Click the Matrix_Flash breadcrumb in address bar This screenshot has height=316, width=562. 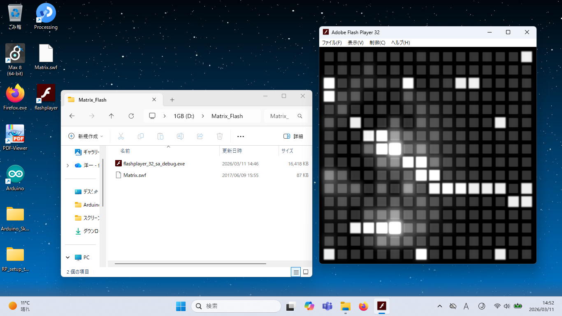227,116
